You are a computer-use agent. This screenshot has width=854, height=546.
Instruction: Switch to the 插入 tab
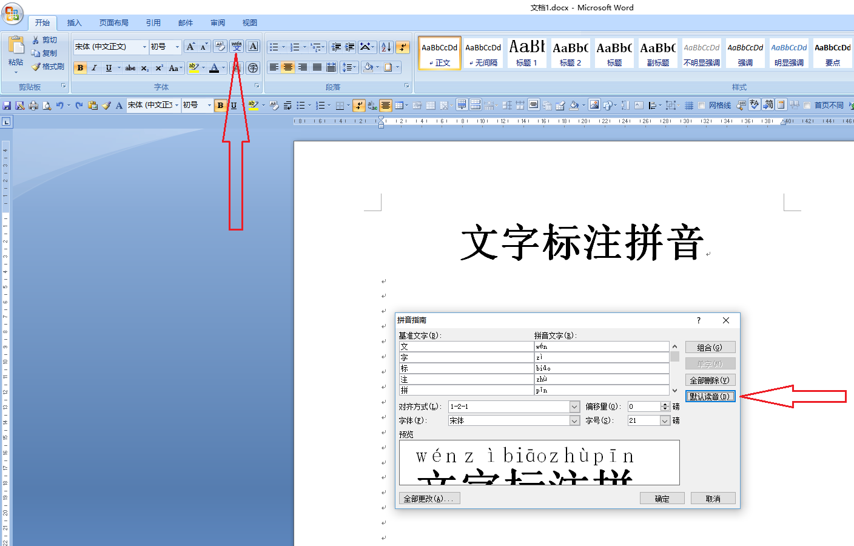pos(74,23)
